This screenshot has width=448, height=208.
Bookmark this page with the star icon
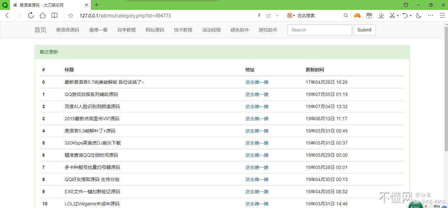tap(70, 15)
